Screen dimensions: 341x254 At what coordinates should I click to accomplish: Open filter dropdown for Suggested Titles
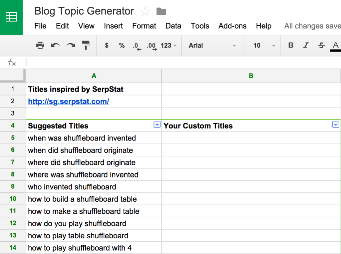point(157,125)
